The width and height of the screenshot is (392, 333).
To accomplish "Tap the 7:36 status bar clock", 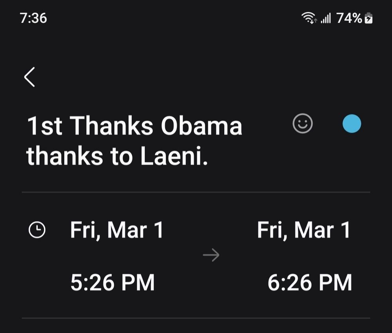I will [x=33, y=18].
